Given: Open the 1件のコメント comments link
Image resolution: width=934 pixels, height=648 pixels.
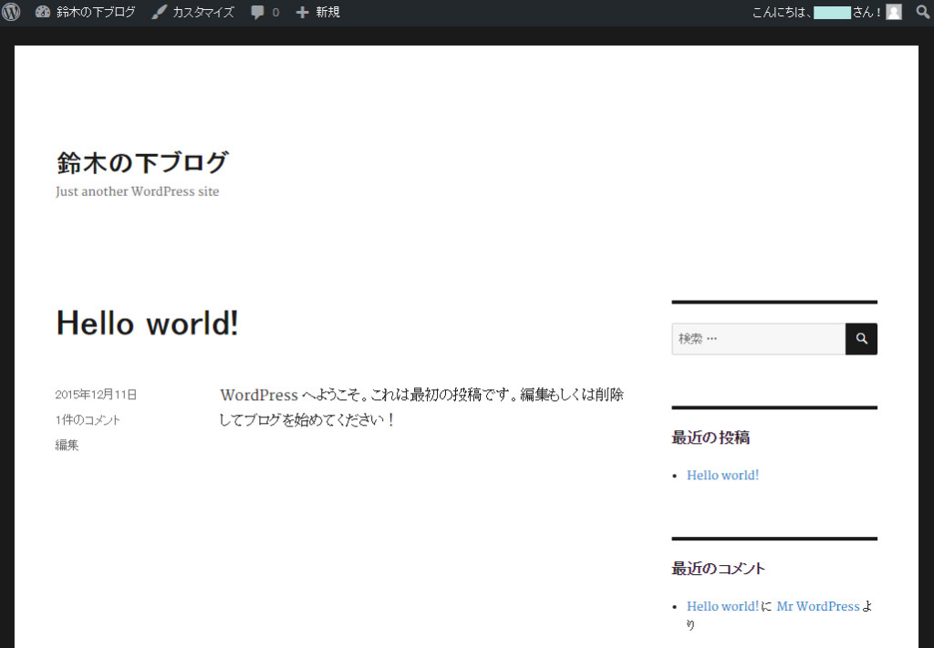Looking at the screenshot, I should click(x=88, y=419).
